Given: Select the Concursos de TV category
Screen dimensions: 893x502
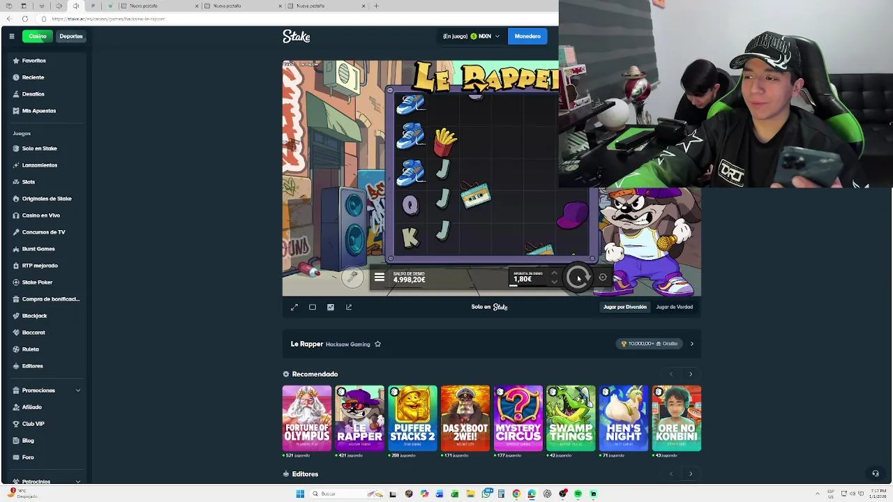Looking at the screenshot, I should tap(43, 232).
